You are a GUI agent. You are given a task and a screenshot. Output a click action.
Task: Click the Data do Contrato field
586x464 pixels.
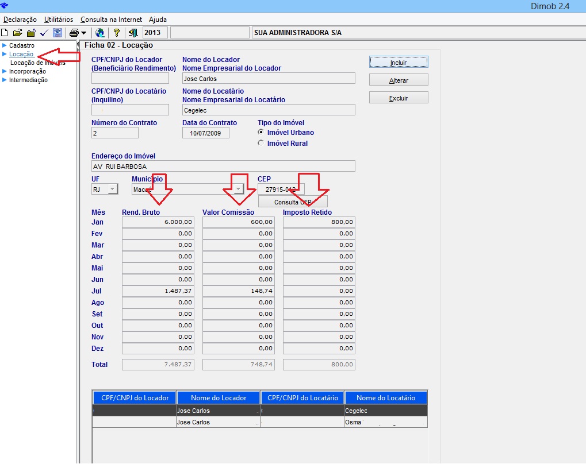point(205,133)
